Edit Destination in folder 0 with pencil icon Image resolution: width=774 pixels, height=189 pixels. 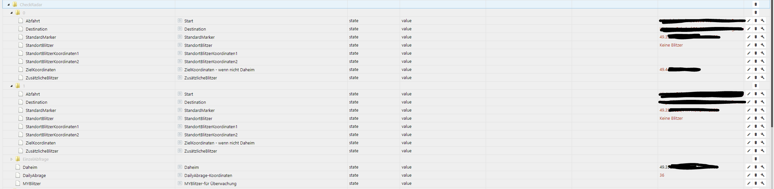(x=749, y=29)
